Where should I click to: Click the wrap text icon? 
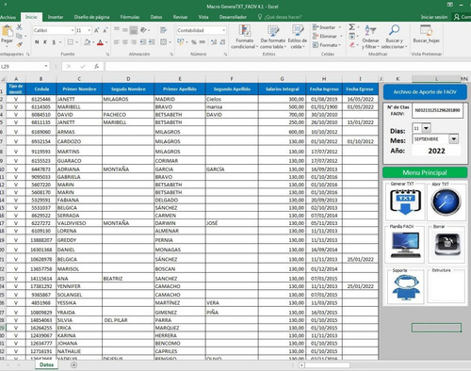[163, 30]
